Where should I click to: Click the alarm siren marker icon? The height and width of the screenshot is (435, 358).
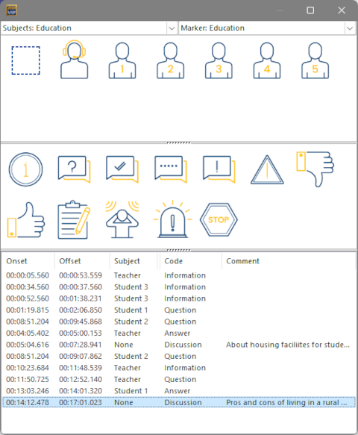click(x=172, y=219)
